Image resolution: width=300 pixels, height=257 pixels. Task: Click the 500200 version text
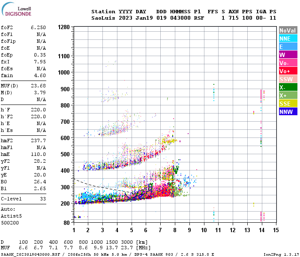click(10, 223)
